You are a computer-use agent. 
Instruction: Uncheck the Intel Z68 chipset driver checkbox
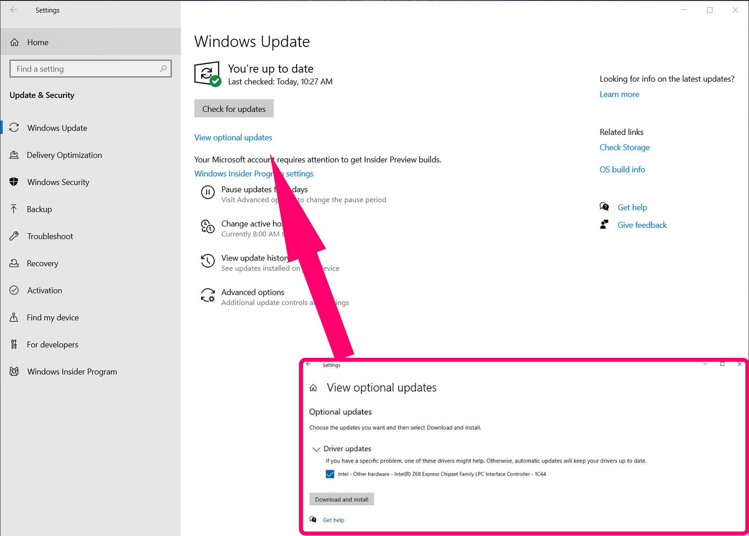point(330,474)
